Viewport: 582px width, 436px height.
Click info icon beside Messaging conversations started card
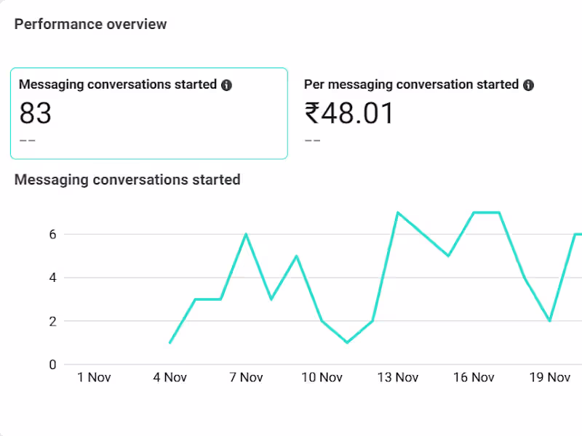[227, 85]
